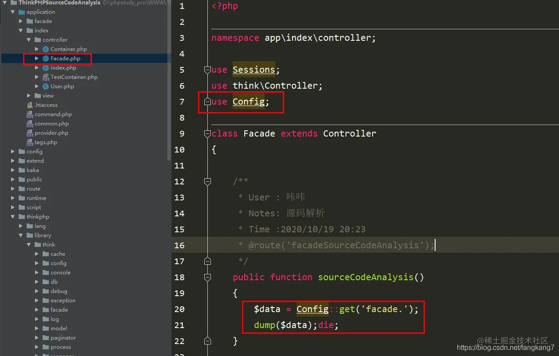The height and width of the screenshot is (356, 559).
Task: Click the common.php file icon
Action: point(30,124)
